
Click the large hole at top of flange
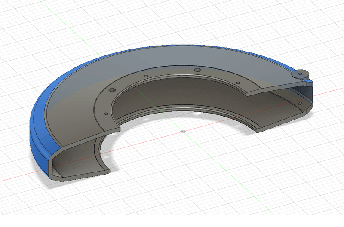[197, 70]
